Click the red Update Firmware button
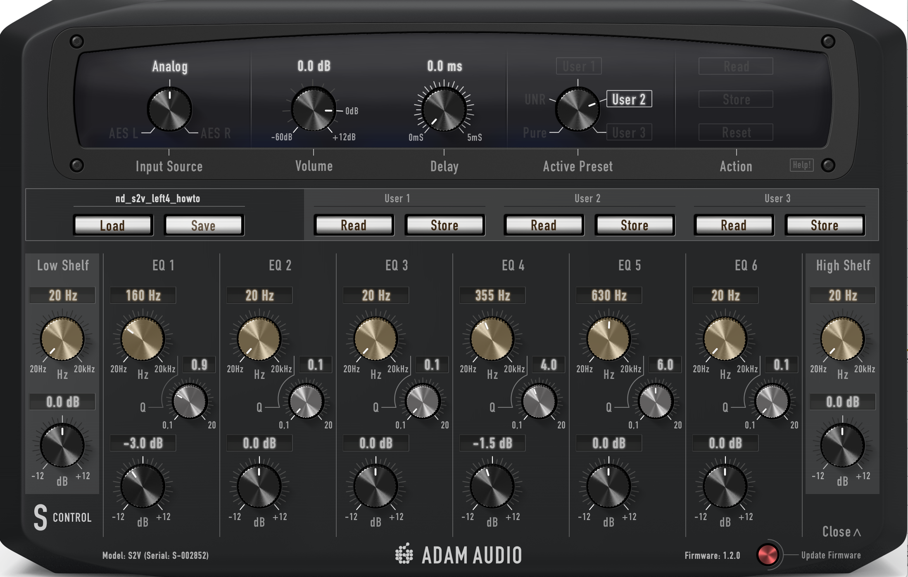The height and width of the screenshot is (577, 908). (767, 554)
